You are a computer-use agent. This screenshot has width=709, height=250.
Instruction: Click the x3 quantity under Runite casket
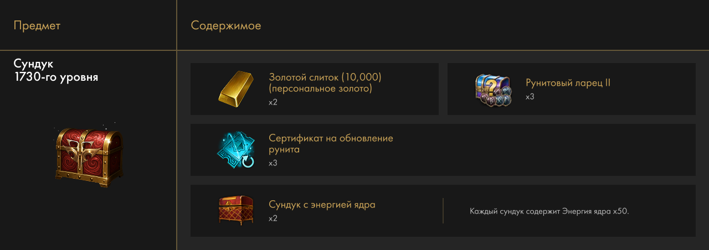tap(530, 97)
